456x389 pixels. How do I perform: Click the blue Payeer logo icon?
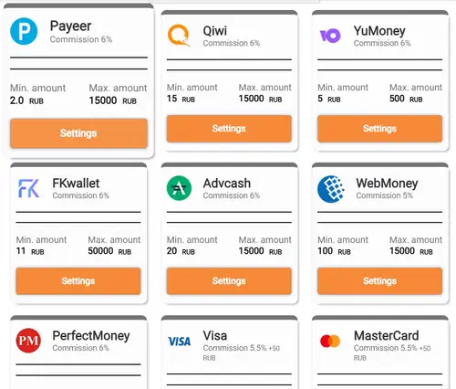24,31
